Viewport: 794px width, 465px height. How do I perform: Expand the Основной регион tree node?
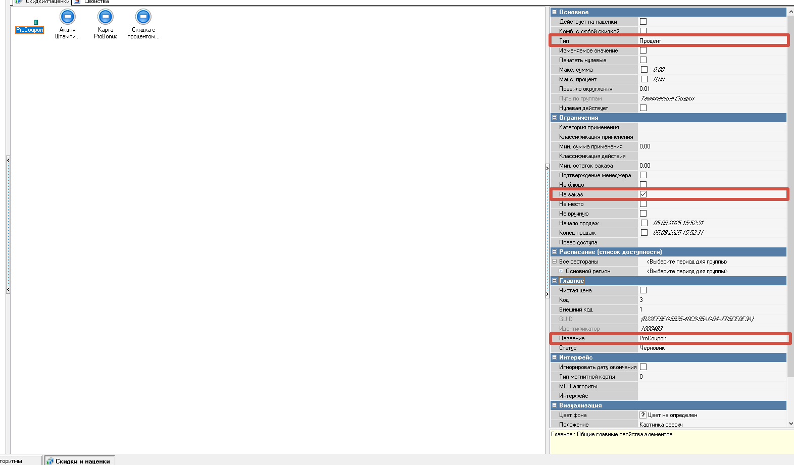(561, 271)
